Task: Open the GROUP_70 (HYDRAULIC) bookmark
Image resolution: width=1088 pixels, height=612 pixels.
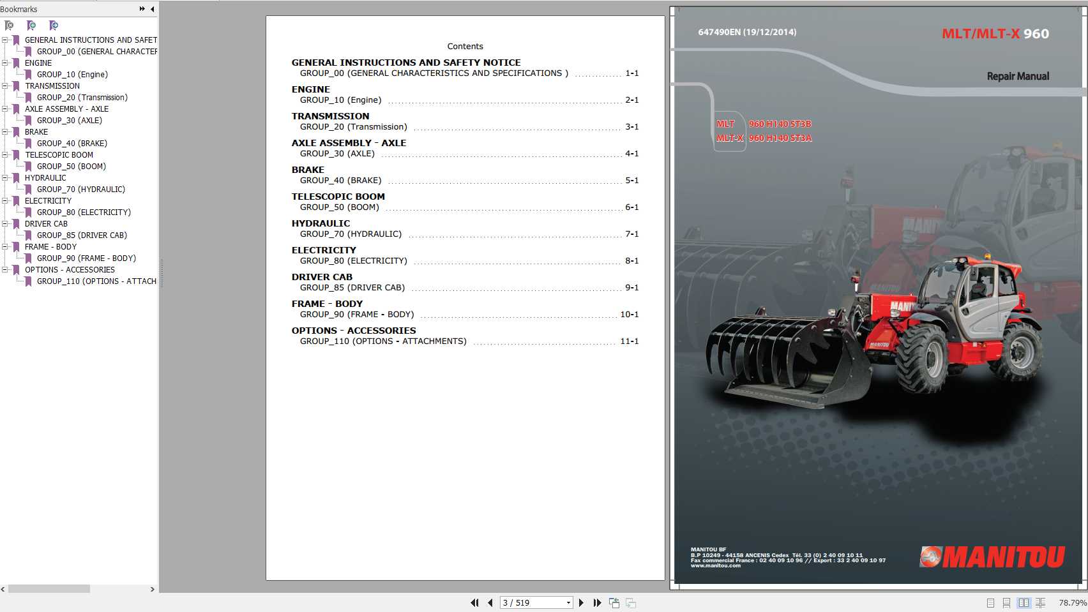Action: [x=81, y=190]
